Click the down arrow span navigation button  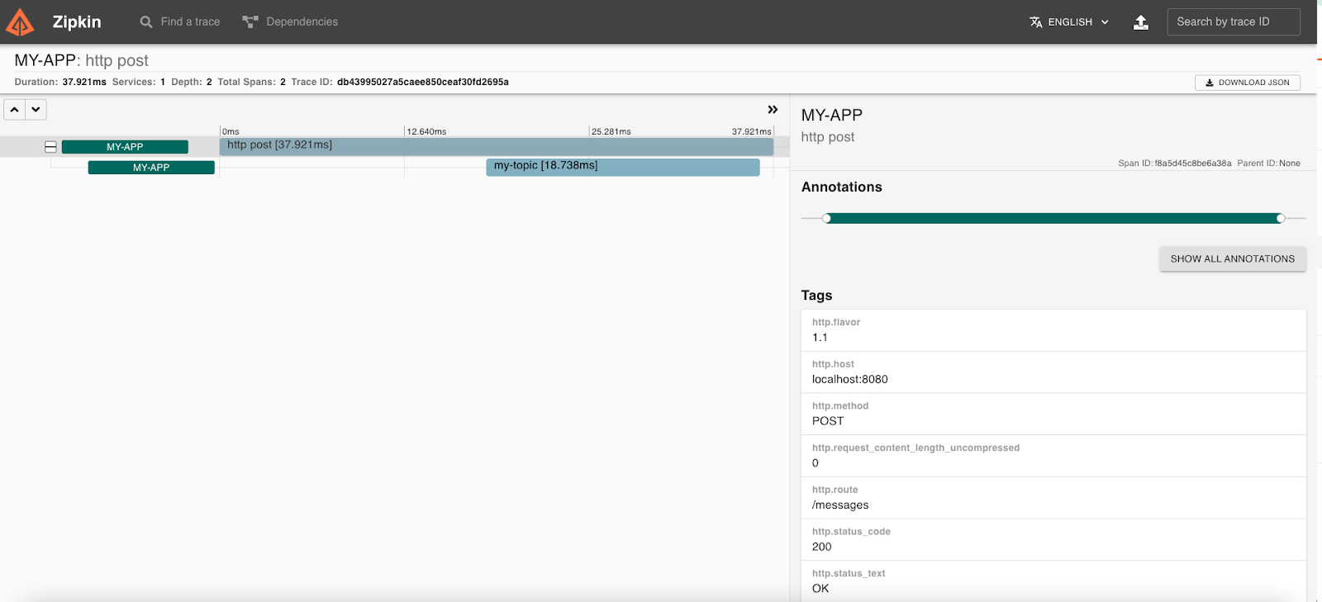pyautogui.click(x=36, y=109)
